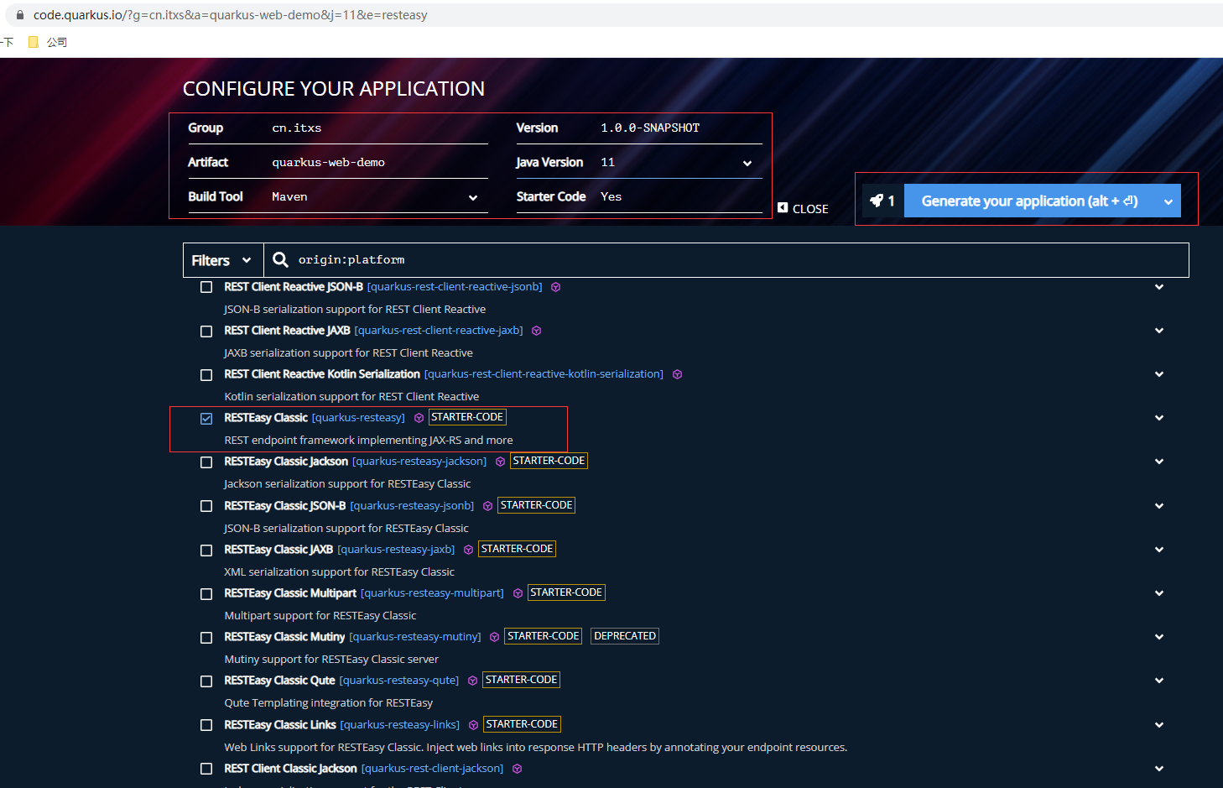Screen dimensions: 1223x788
Task: Expand RESTEasy Classic Qute row chevron
Action: pos(1158,681)
